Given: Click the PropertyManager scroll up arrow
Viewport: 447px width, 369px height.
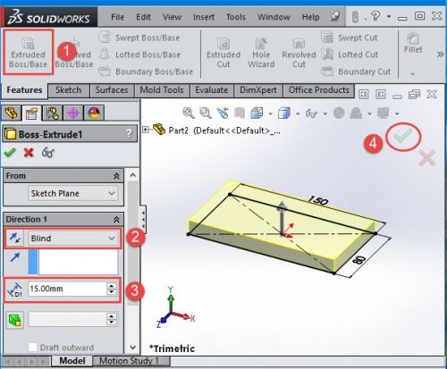Looking at the screenshot, I should [x=132, y=175].
